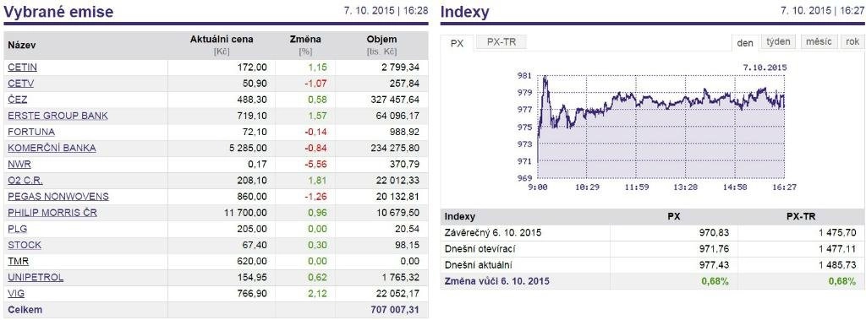Click the ČEZ emission link

coord(17,100)
